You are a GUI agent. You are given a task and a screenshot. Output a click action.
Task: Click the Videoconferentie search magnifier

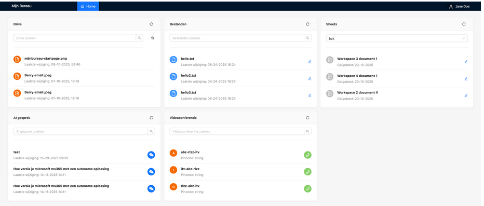[308, 131]
